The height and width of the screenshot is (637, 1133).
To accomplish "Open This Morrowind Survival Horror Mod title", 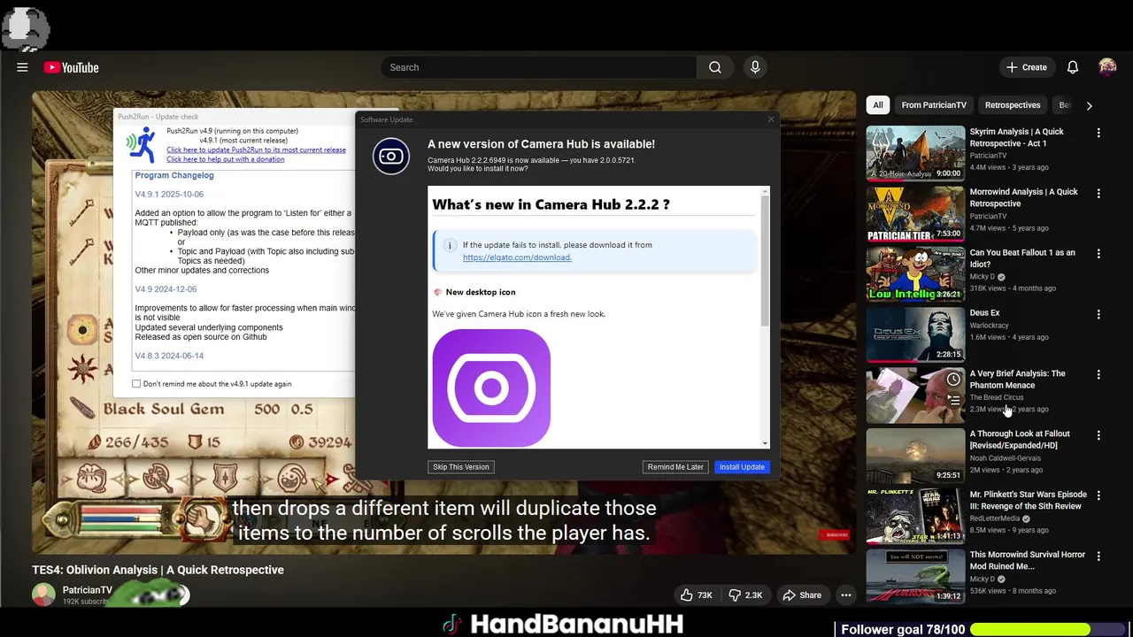I will [1027, 560].
